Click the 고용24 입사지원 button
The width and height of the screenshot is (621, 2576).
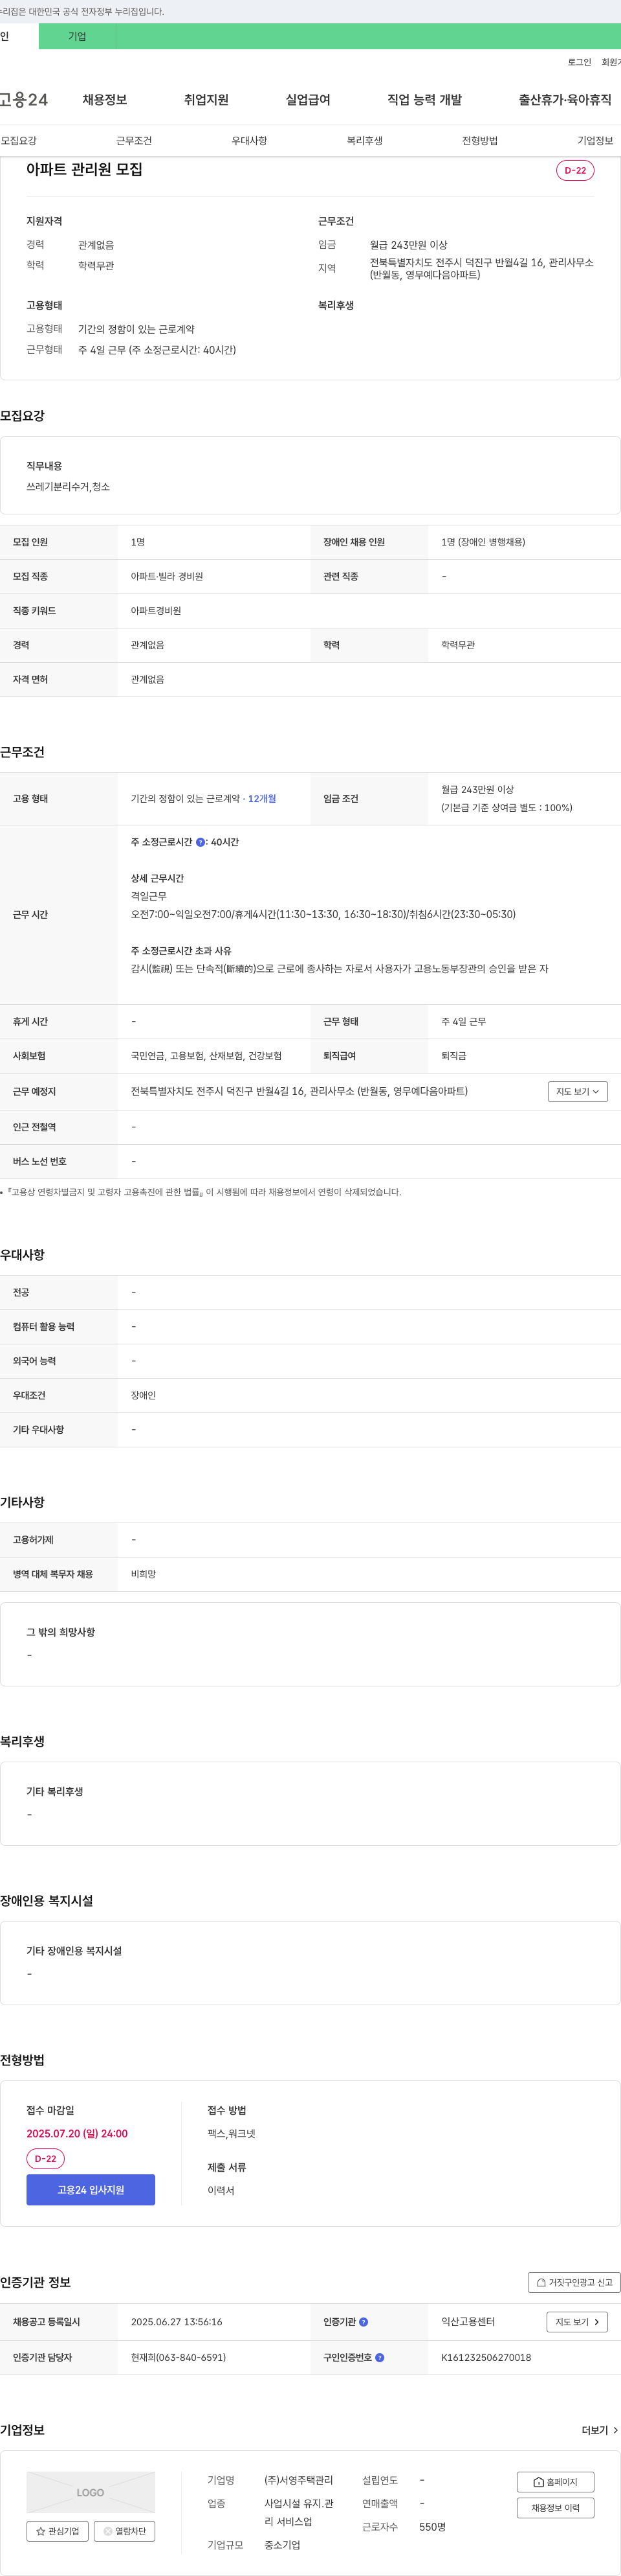point(91,2190)
